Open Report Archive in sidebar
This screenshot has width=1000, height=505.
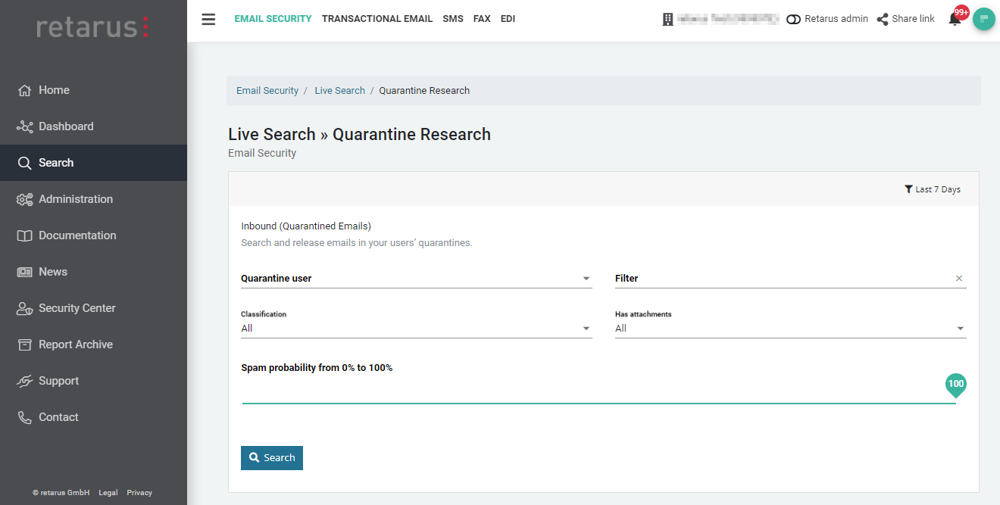[x=75, y=344]
